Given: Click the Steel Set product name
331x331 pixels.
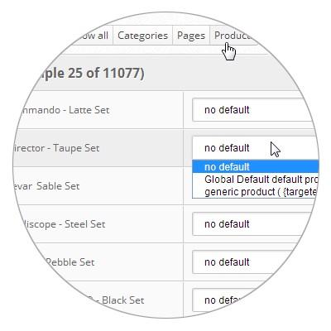Looking at the screenshot, I should [x=63, y=224].
